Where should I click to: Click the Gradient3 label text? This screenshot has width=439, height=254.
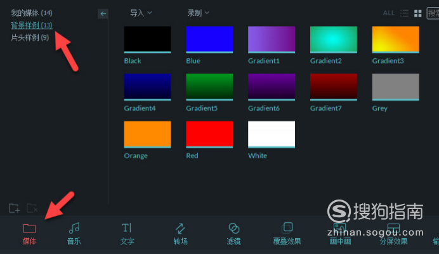click(388, 61)
